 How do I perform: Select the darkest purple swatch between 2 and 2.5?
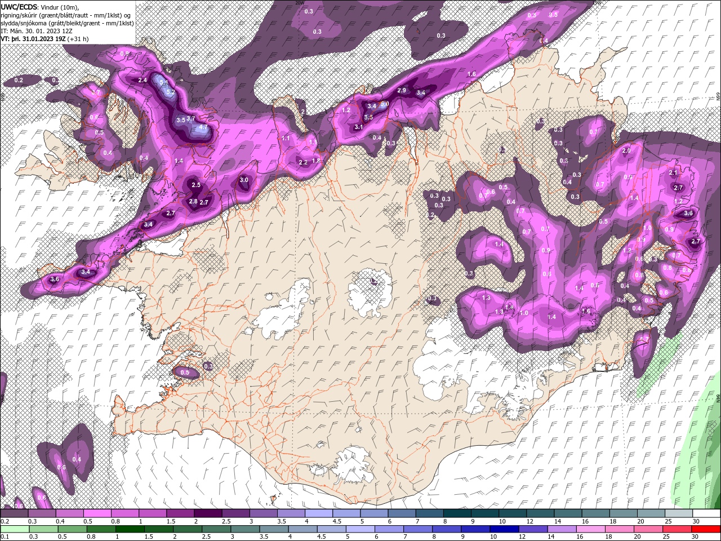[x=208, y=513]
